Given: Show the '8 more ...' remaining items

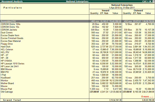Looking at the screenshot, I should [x=147, y=97].
